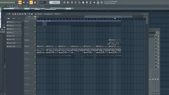Click the Track 4 header label

pyautogui.click(x=26, y=40)
